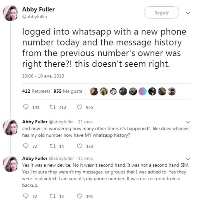The width and height of the screenshot is (201, 202).
Task: Click the @abbyfuller handle under the name
Action: click(x=35, y=17)
